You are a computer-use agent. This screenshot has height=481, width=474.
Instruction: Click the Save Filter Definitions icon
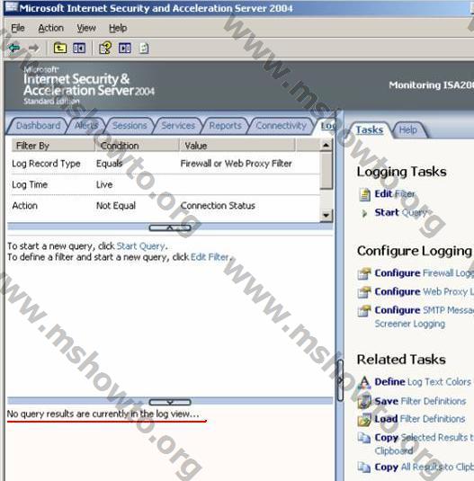coord(364,401)
